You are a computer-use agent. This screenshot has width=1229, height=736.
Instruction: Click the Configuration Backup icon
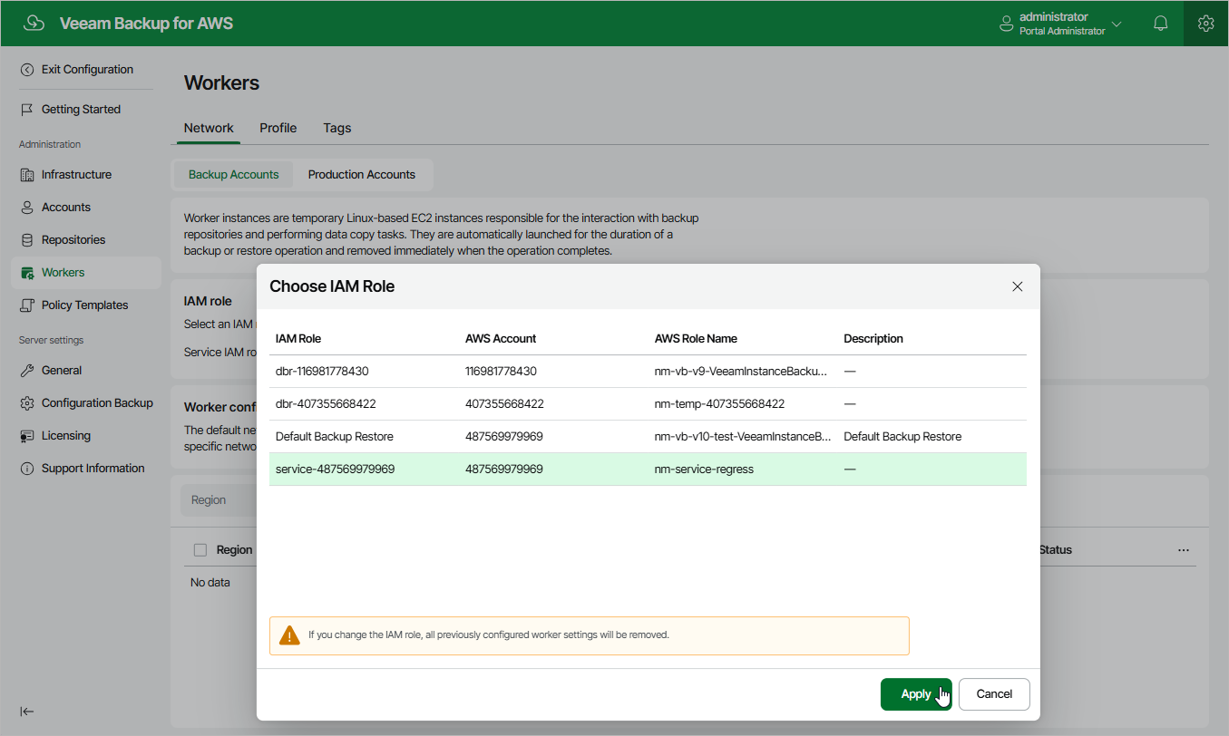27,403
